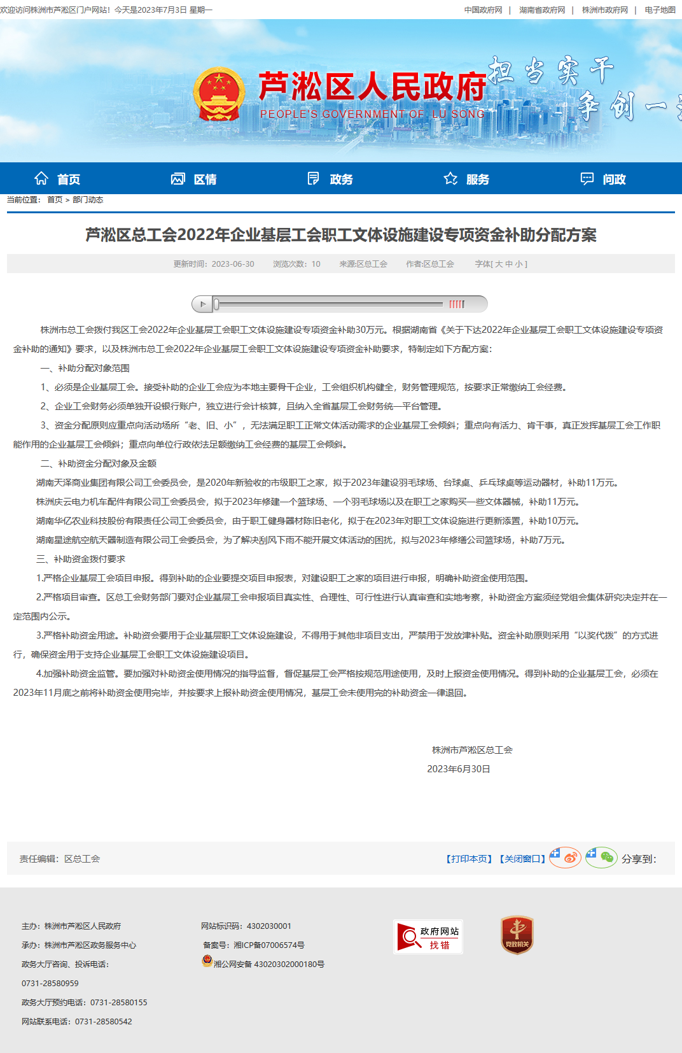Click the audio player progress slider handle
The image size is (682, 1053).
click(216, 304)
